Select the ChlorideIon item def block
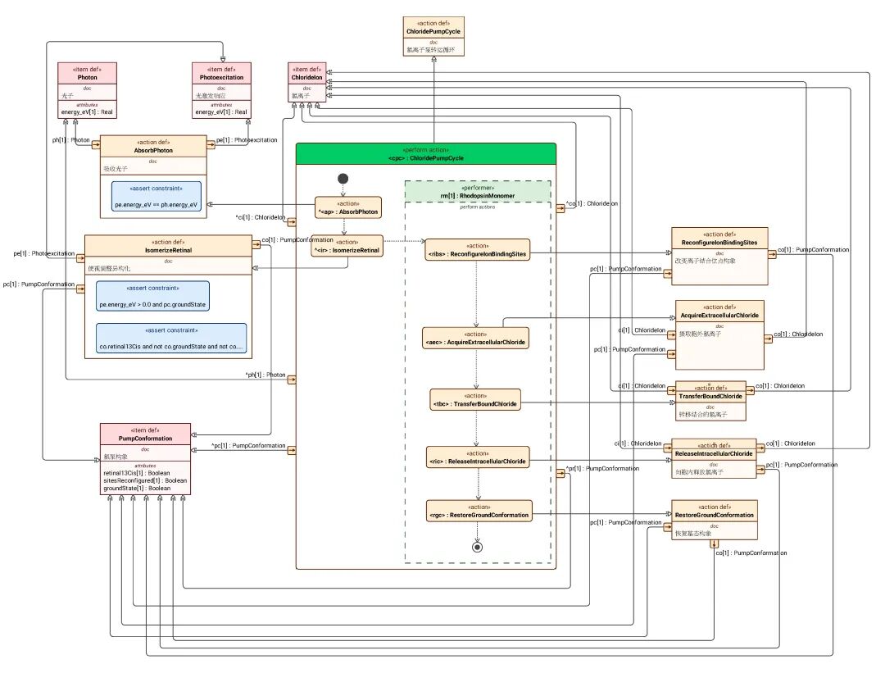 pyautogui.click(x=307, y=82)
